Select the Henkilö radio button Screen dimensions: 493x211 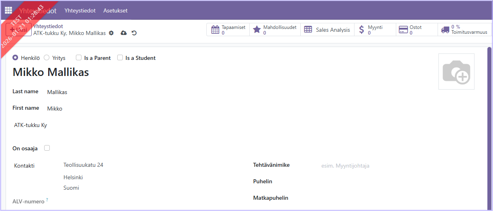[x=15, y=58]
